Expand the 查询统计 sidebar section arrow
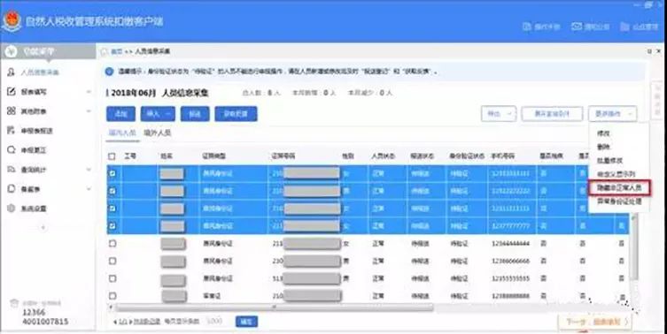The height and width of the screenshot is (334, 667). pyautogui.click(x=89, y=170)
